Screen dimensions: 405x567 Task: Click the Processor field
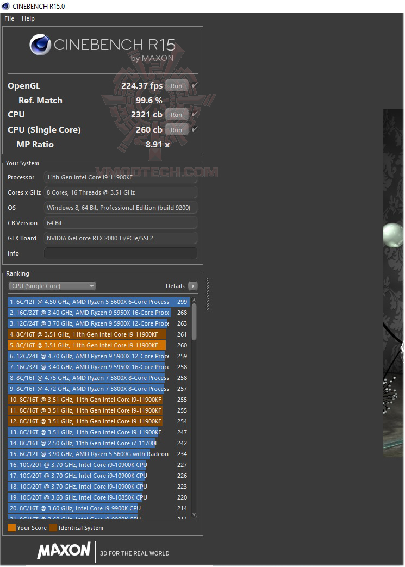(x=121, y=177)
